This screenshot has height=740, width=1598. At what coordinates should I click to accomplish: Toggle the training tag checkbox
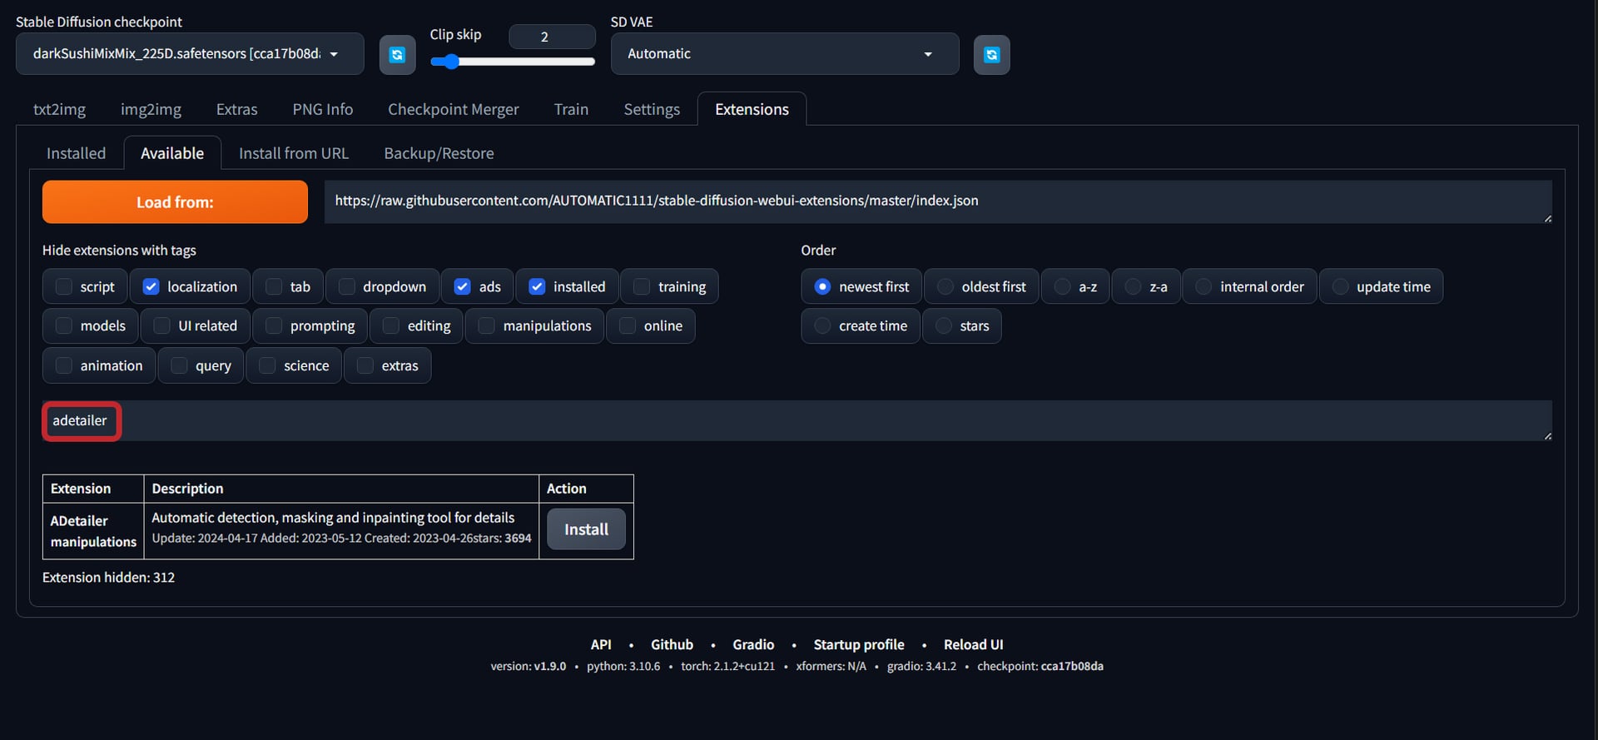[x=642, y=286]
